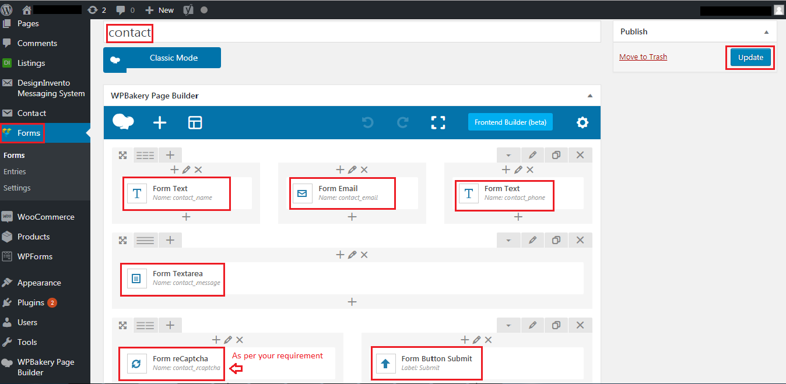Edit the three-column row with pencil icon
The height and width of the screenshot is (384, 786).
click(532, 155)
